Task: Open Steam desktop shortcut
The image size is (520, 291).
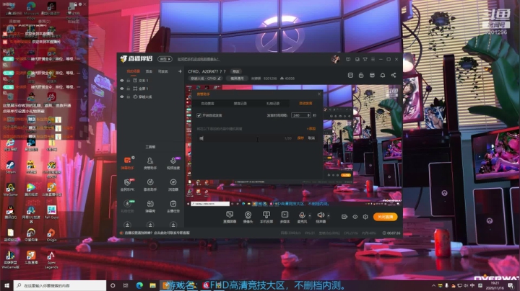Action: tap(10, 167)
